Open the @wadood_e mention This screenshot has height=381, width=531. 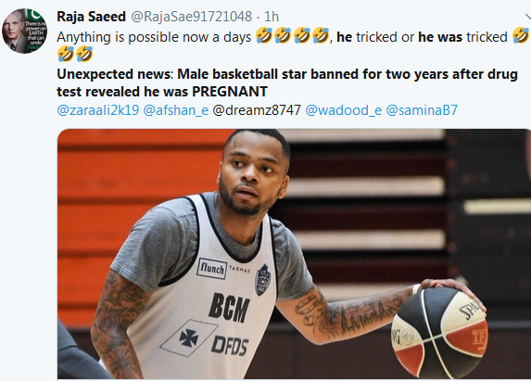coord(344,110)
